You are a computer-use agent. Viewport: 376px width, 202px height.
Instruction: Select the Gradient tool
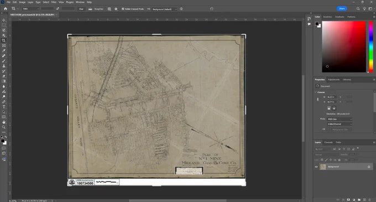coord(4,81)
